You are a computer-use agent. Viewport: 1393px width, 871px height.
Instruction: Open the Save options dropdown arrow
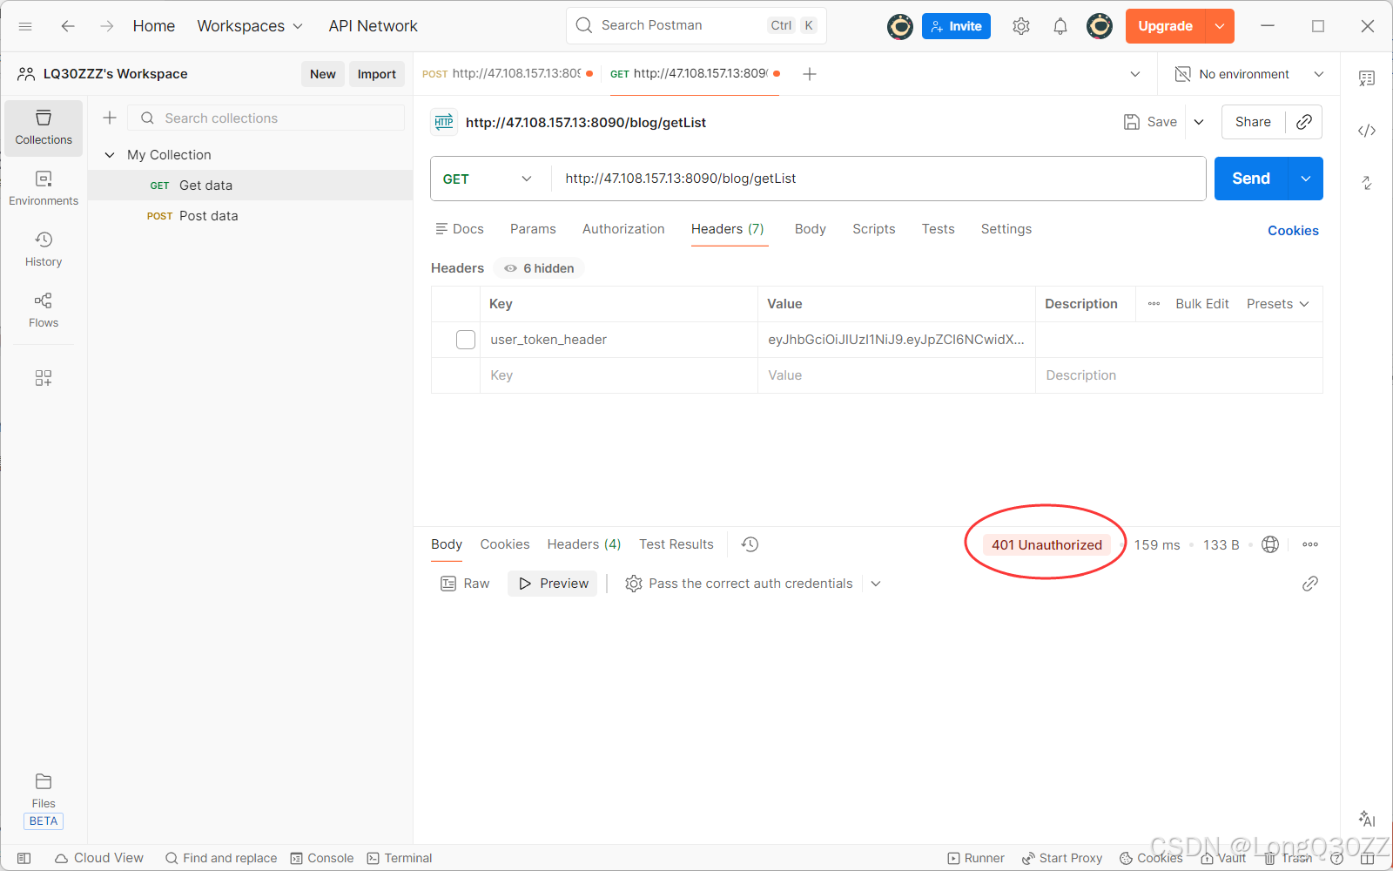[x=1199, y=122]
